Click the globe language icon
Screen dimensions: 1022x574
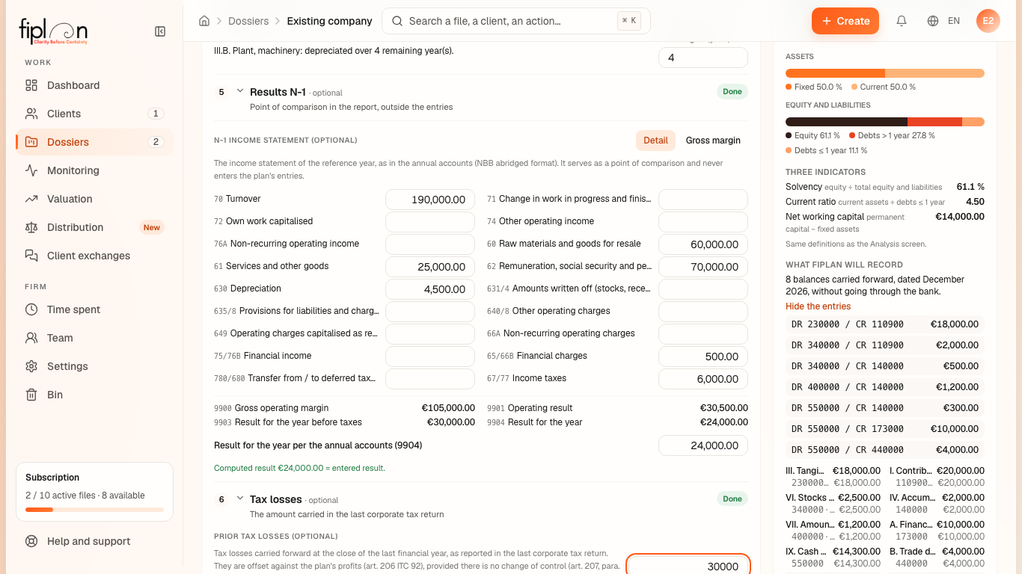pyautogui.click(x=933, y=21)
